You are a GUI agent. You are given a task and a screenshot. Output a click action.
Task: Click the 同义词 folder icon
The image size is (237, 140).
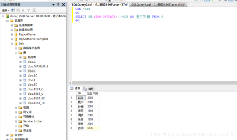coord(20,112)
